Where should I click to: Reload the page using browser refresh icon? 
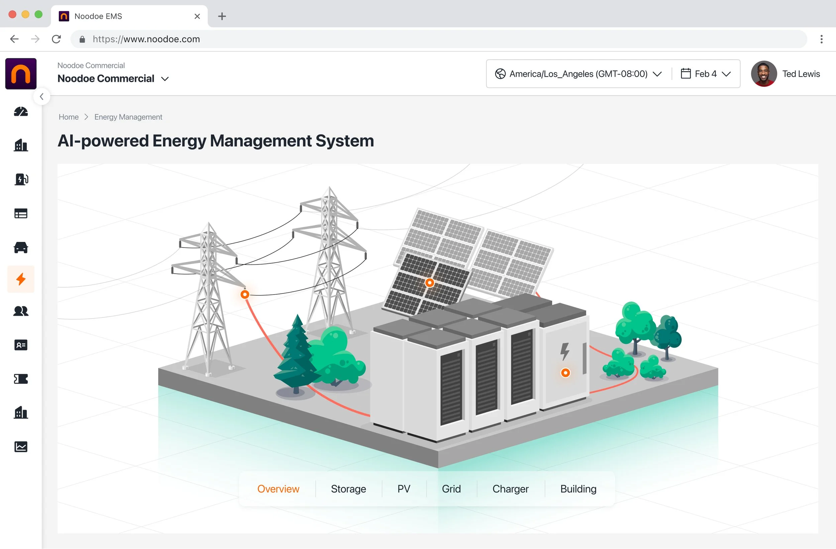tap(56, 39)
